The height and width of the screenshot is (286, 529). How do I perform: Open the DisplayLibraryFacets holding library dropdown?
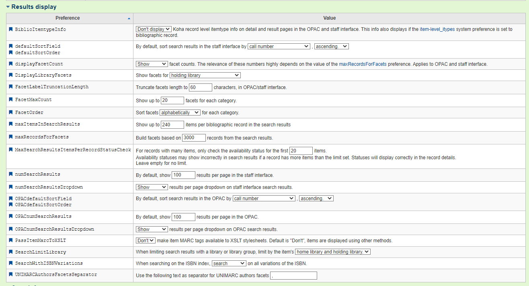click(205, 75)
